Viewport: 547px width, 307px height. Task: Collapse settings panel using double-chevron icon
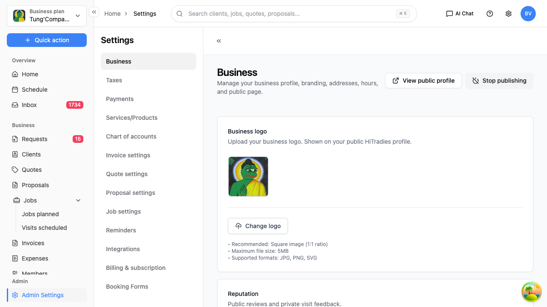pos(219,41)
